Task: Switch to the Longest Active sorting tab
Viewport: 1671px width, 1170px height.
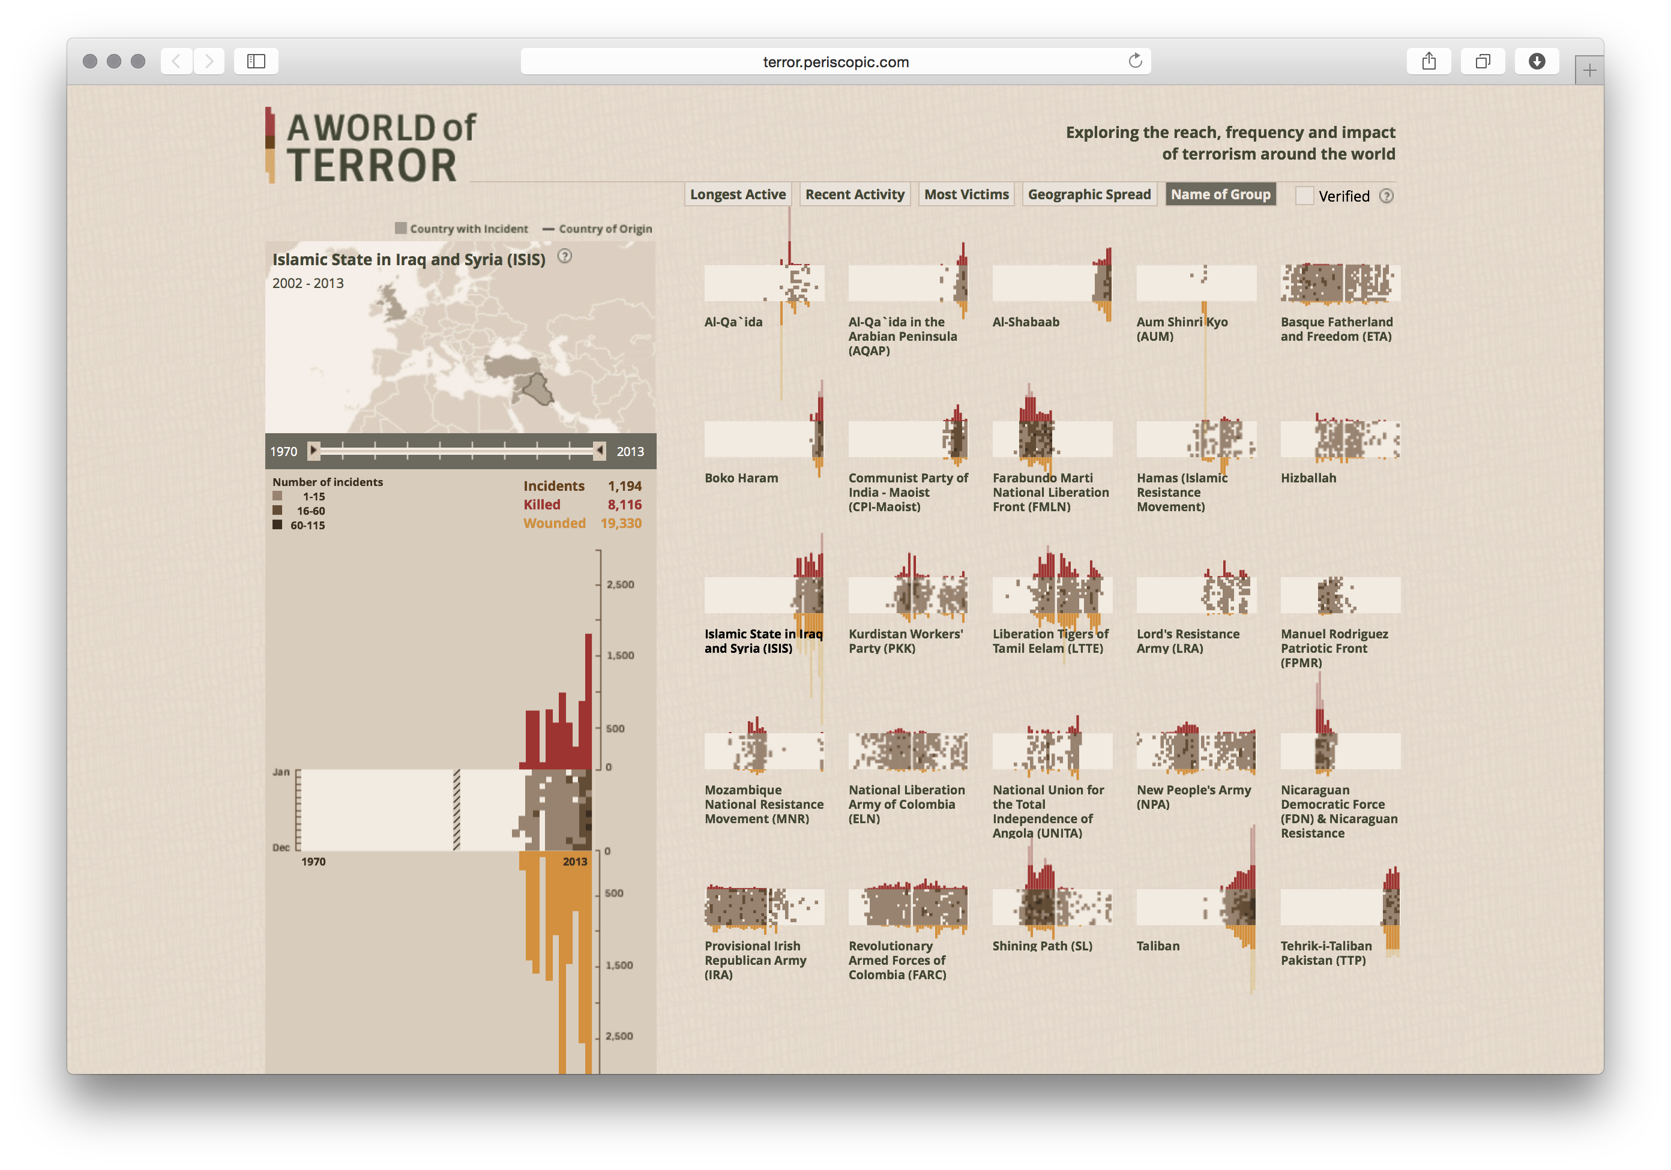Action: pyautogui.click(x=737, y=194)
